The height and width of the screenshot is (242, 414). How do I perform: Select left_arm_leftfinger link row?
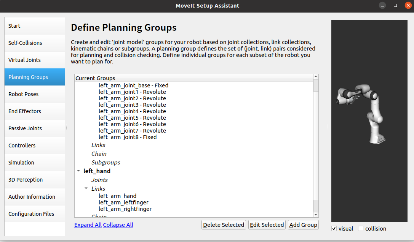point(123,202)
